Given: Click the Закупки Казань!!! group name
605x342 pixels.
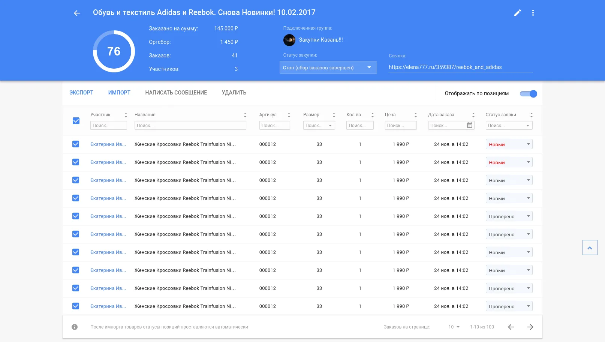Looking at the screenshot, I should (321, 40).
